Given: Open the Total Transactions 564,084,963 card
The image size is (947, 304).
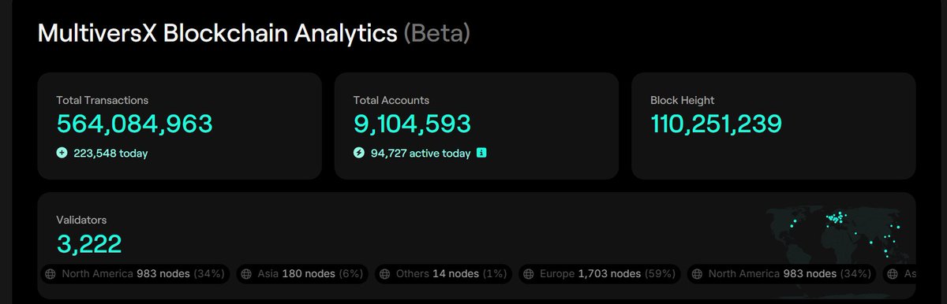Looking at the screenshot, I should pyautogui.click(x=180, y=126).
